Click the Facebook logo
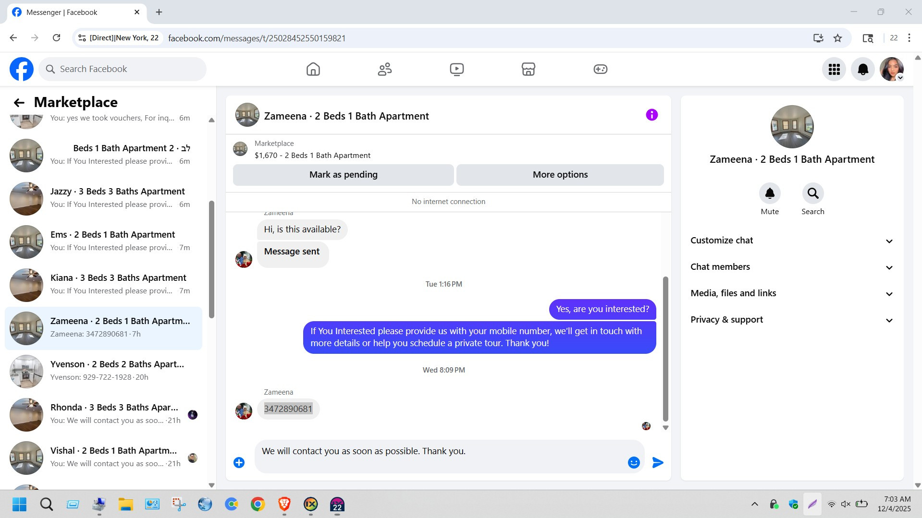922x518 pixels. pyautogui.click(x=22, y=69)
